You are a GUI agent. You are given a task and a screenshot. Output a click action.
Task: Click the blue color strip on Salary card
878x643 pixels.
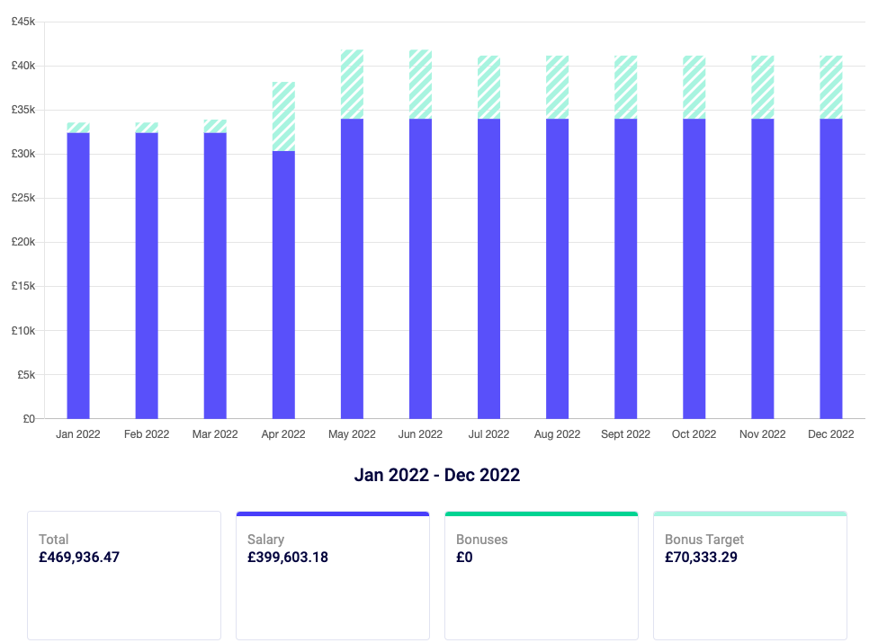(332, 514)
